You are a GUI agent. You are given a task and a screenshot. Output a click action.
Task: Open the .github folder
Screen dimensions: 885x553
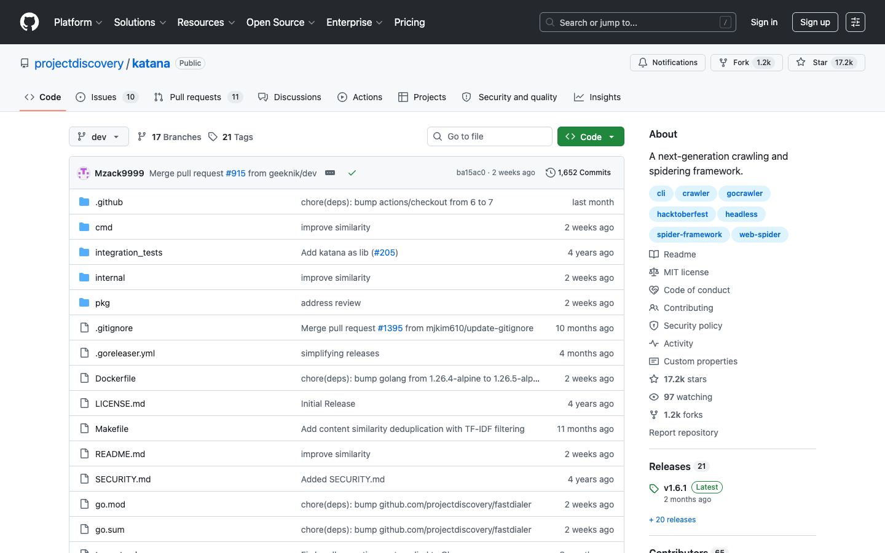point(109,202)
